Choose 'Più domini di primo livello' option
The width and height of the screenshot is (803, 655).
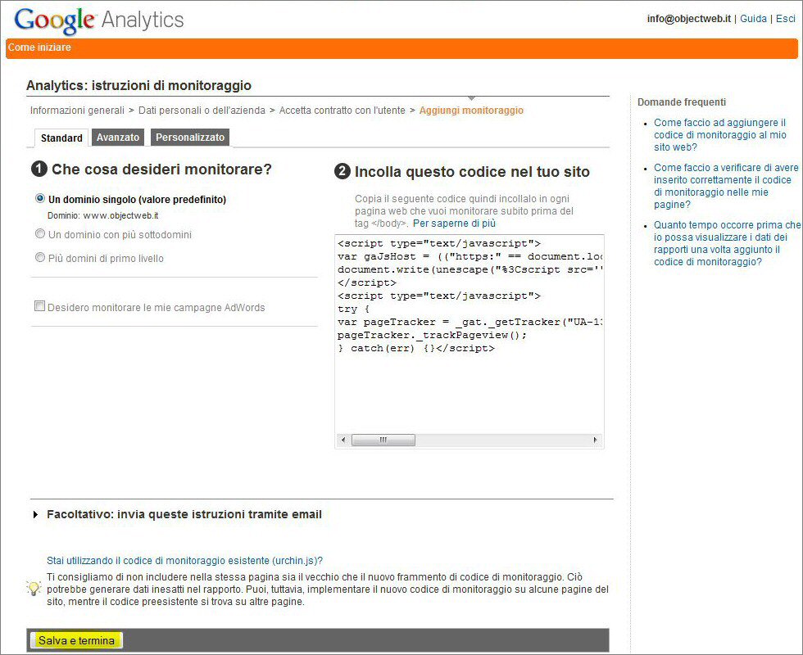40,258
